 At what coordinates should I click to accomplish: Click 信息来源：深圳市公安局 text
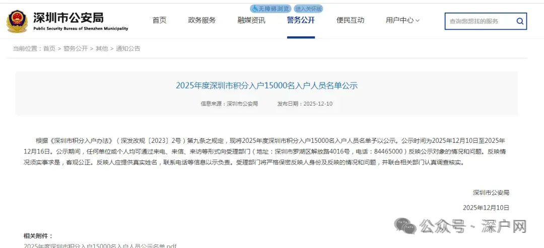coord(229,104)
